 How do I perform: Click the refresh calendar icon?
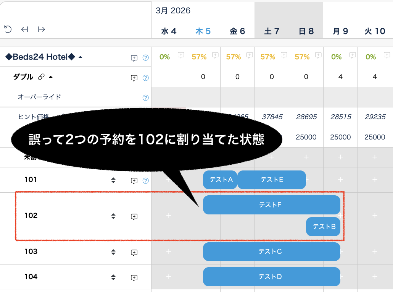(x=8, y=29)
